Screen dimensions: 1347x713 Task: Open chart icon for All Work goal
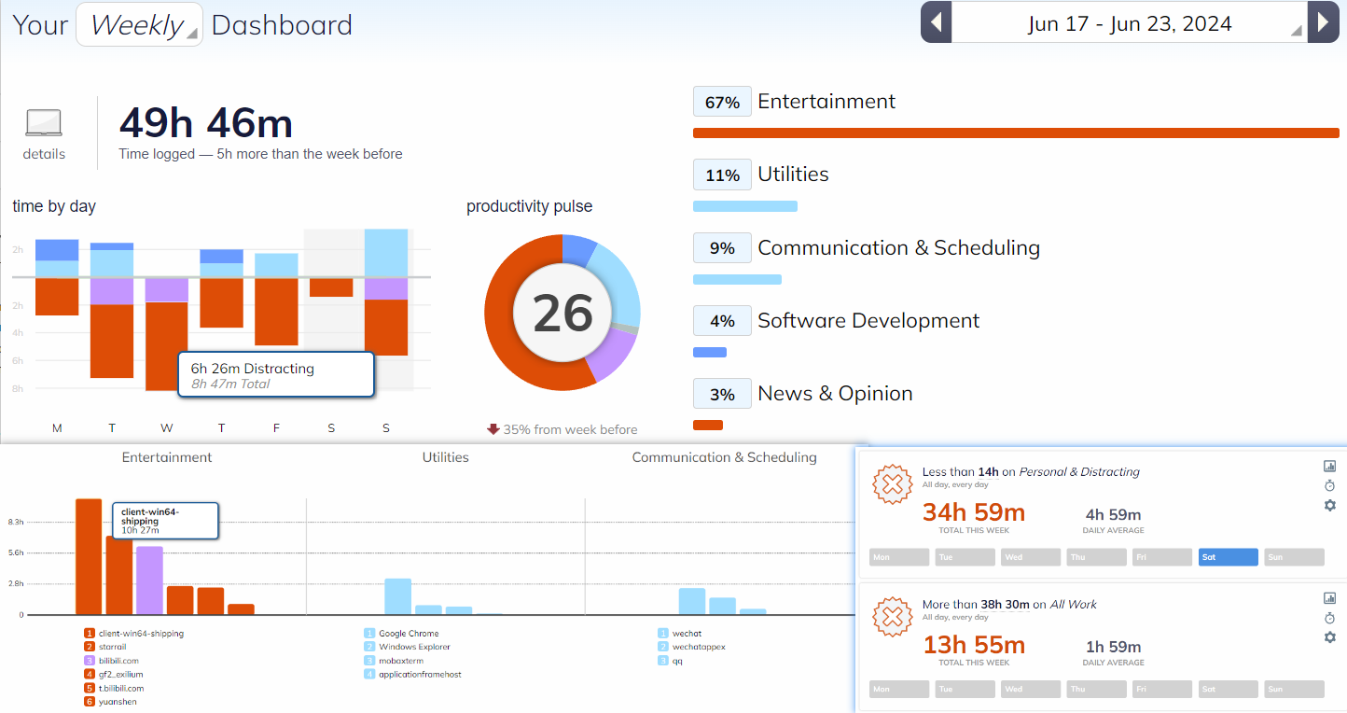(1329, 598)
